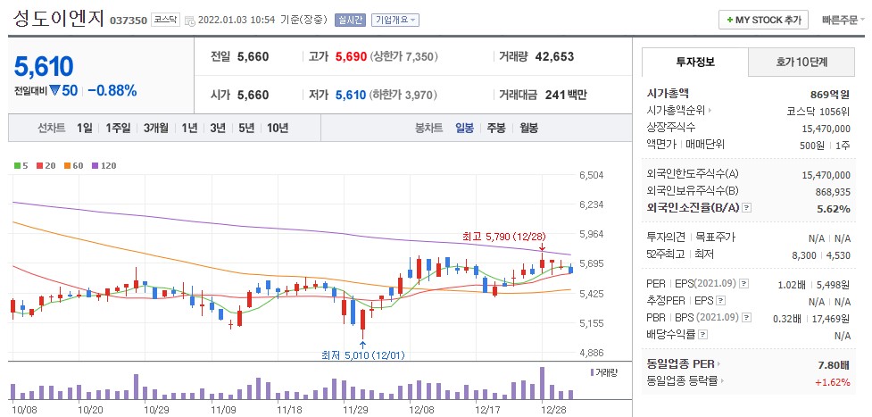Click the 성도이엔지 stock name heading
The height and width of the screenshot is (417, 872).
point(58,19)
